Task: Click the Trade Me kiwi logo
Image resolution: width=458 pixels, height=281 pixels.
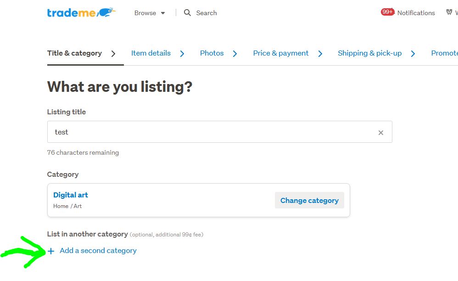Action: (x=81, y=12)
